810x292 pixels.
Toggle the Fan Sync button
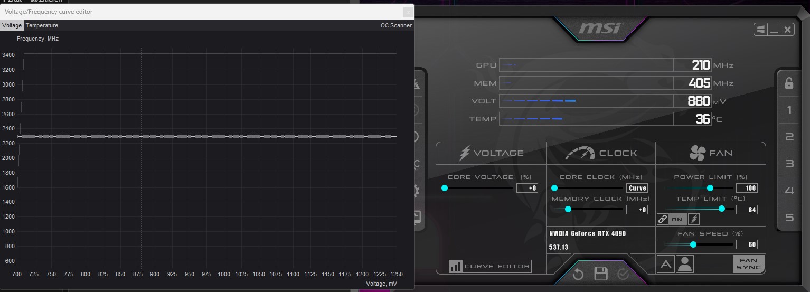(x=749, y=264)
